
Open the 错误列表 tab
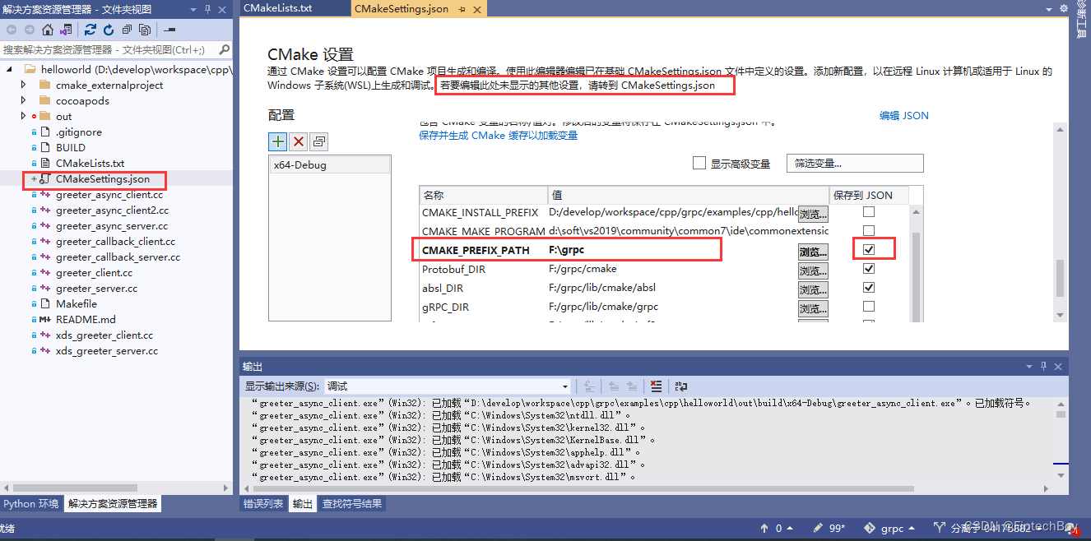264,504
